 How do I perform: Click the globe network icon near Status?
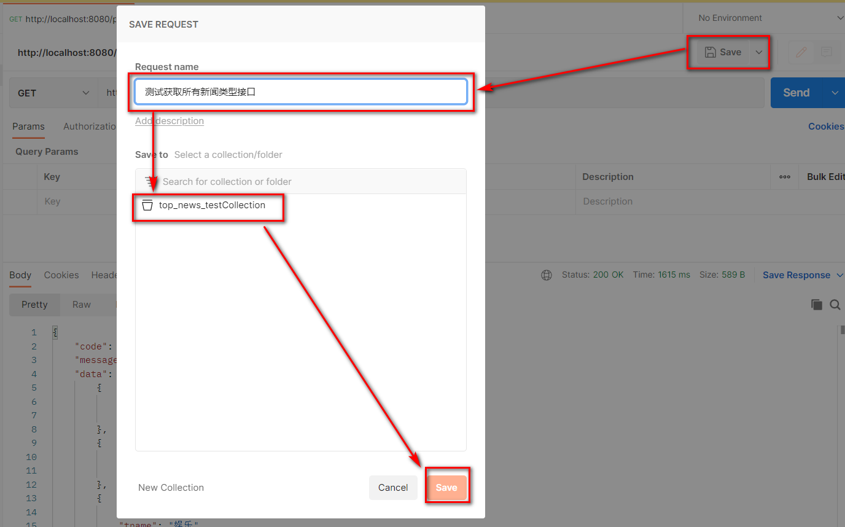click(x=546, y=275)
